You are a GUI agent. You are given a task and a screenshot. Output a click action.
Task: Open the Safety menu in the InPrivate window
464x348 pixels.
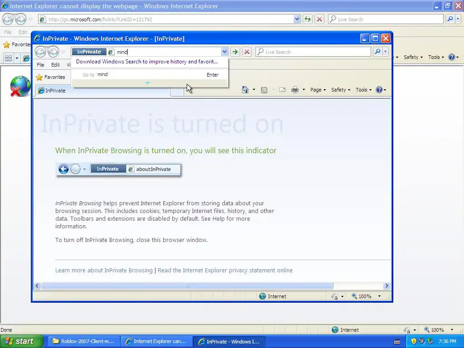341,90
